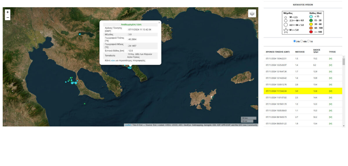Viewport: 348px width, 166px height.
Task: Open the [M] type link for 08:18:03.73 event
Action: coord(330,117)
